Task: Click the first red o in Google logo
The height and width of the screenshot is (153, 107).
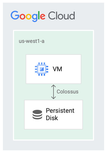Action: [23, 16]
